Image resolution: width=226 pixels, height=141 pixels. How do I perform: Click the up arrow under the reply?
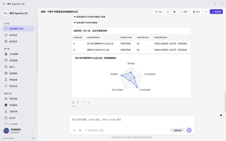tap(84, 102)
